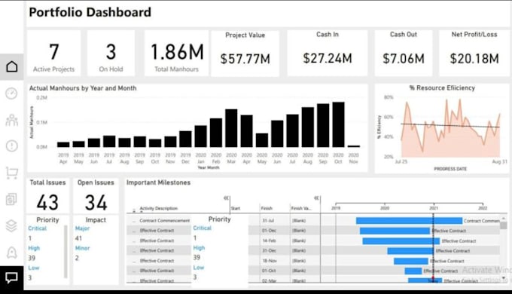Click the 14-Feb finish date cell
512x294 pixels.
(x=270, y=240)
